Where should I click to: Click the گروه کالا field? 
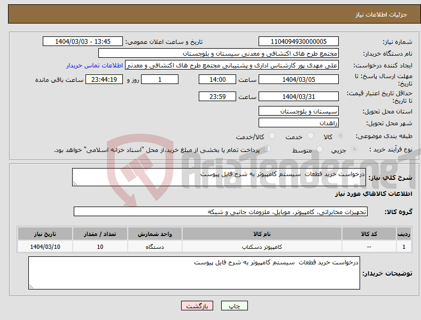click(221, 211)
